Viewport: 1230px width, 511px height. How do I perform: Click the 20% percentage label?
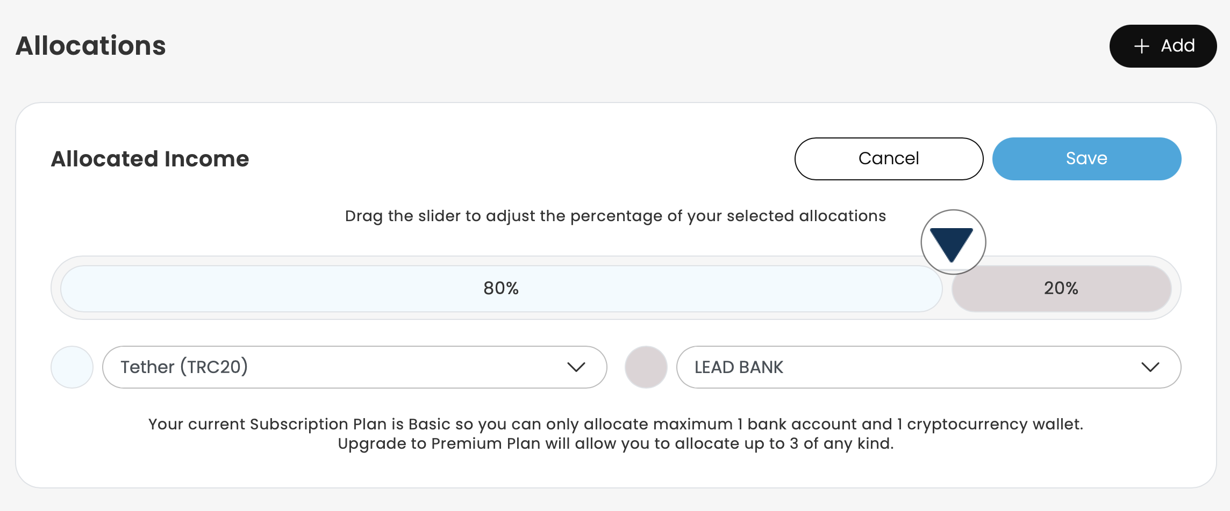1061,288
